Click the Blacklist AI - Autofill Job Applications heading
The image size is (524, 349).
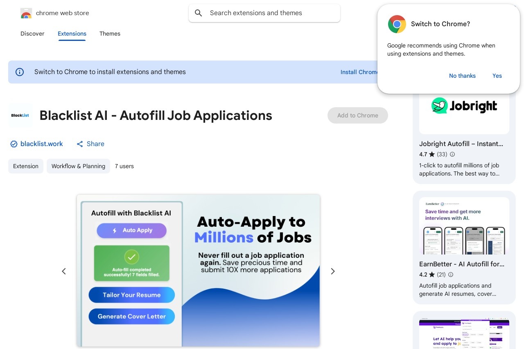(x=156, y=115)
